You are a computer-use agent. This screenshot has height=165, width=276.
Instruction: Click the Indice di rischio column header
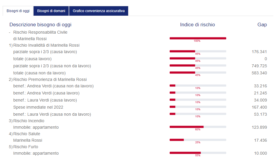pos(197,25)
